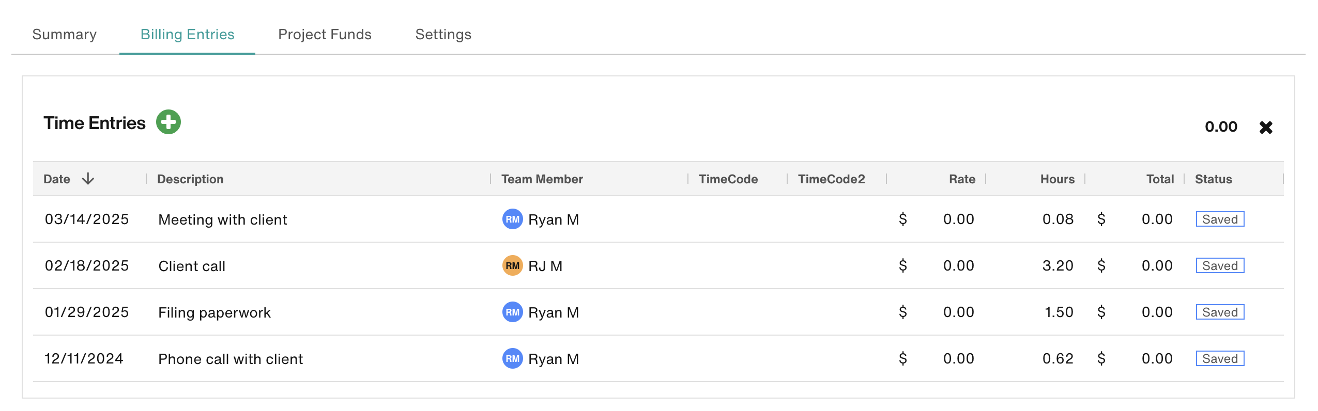Image resolution: width=1318 pixels, height=411 pixels.
Task: Click Saved status for 01/29/2025 entry
Action: coord(1220,312)
